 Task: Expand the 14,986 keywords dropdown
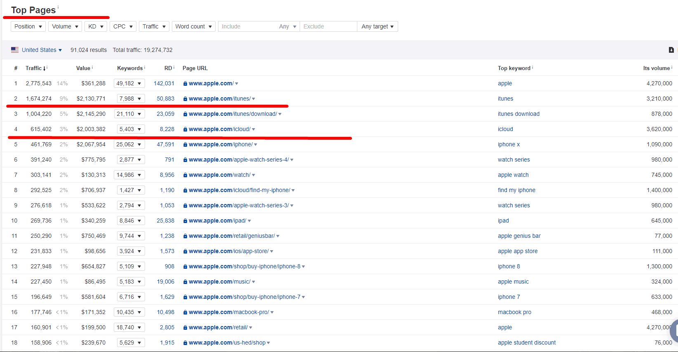pos(129,175)
